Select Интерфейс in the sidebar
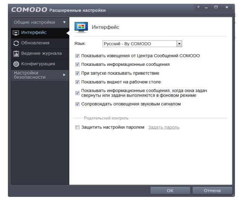The width and height of the screenshot is (242, 201). (x=40, y=33)
